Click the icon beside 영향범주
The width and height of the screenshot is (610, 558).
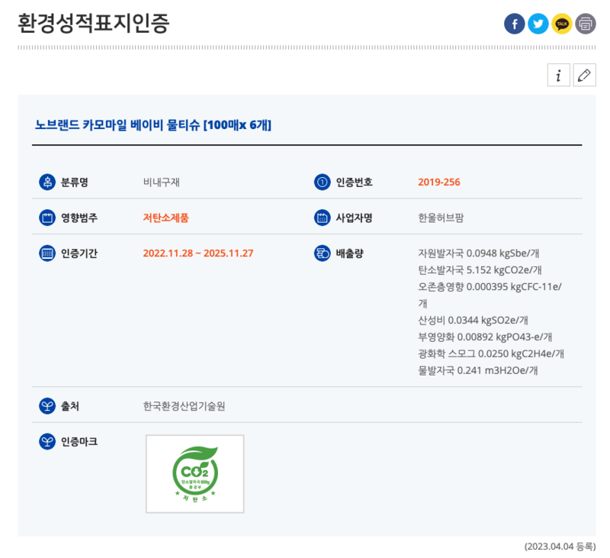47,218
